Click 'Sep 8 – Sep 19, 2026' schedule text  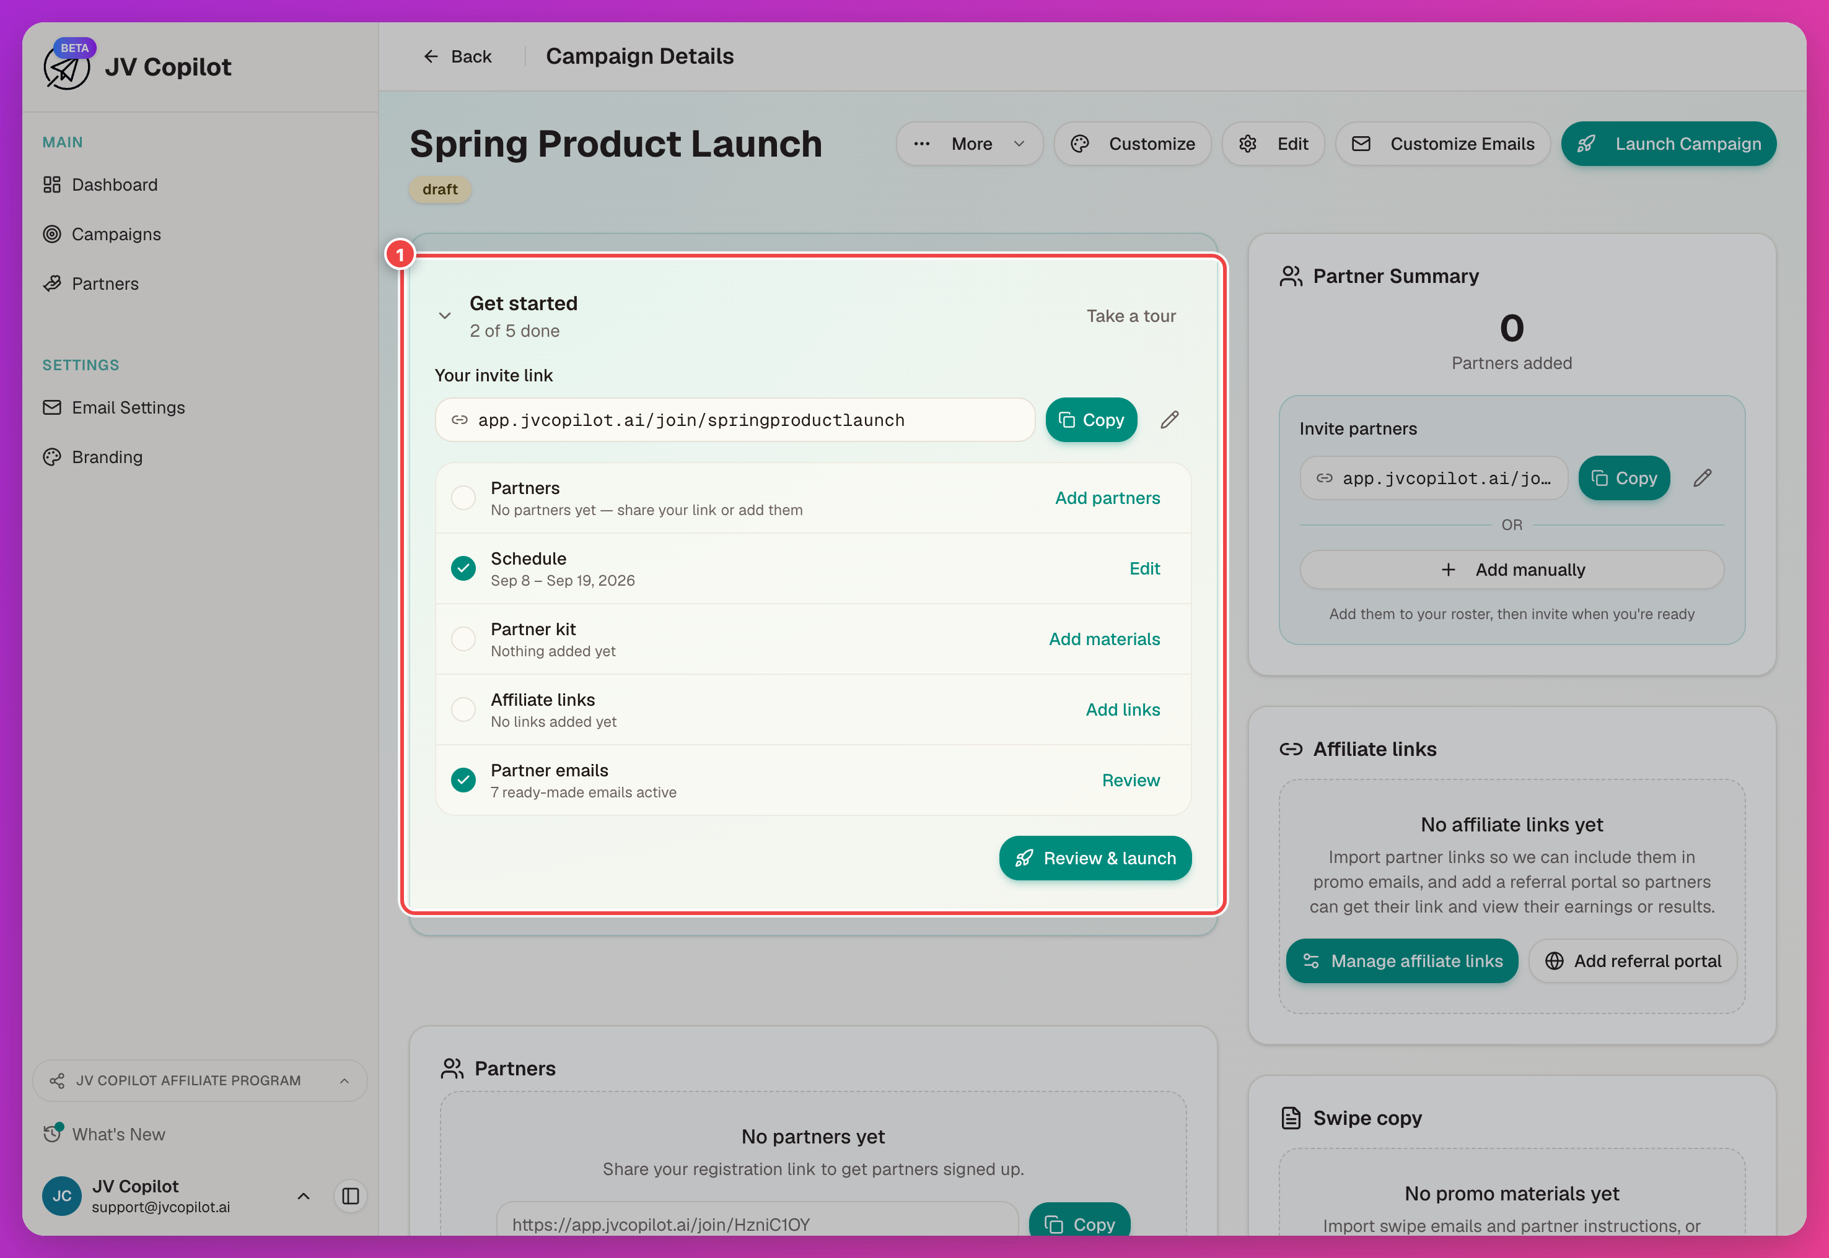(x=563, y=581)
